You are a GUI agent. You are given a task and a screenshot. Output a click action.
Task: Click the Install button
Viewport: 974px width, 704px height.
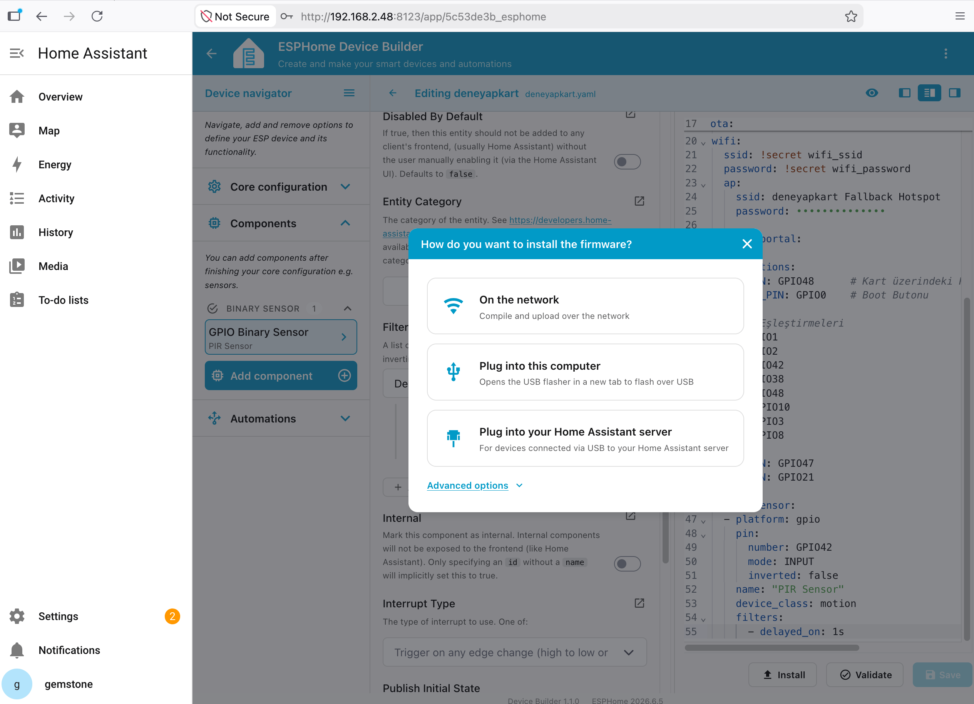783,675
